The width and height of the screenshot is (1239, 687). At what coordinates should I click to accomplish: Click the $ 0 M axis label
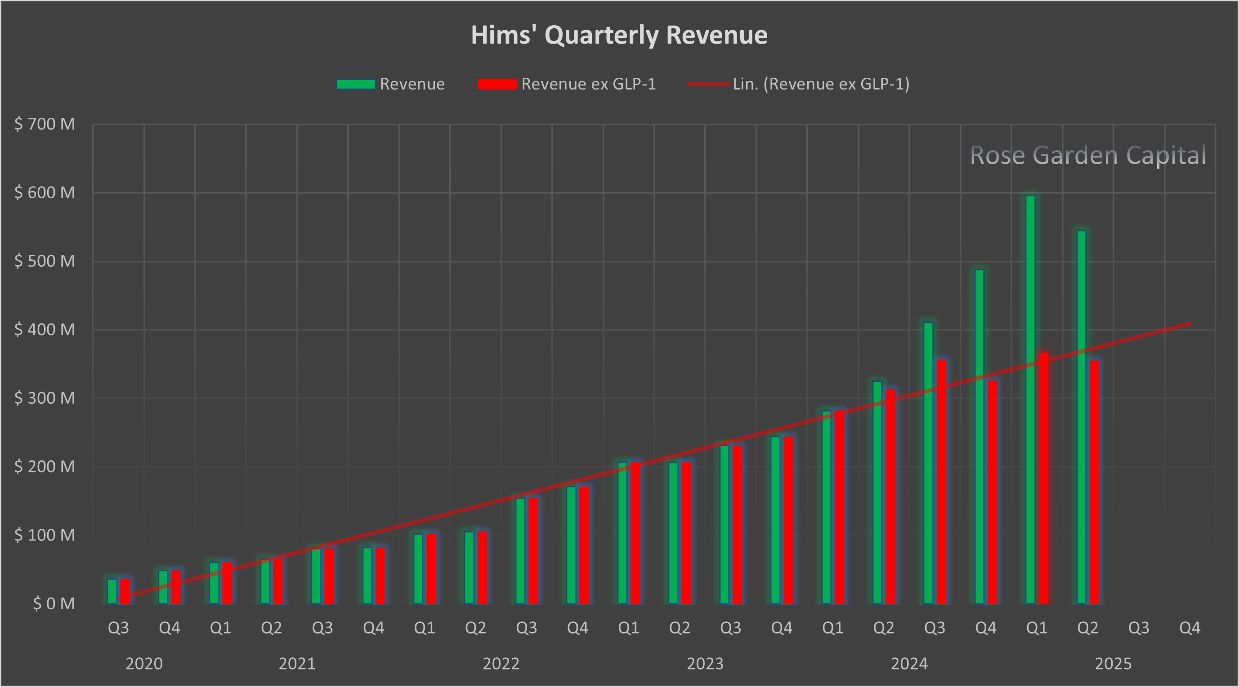54,604
